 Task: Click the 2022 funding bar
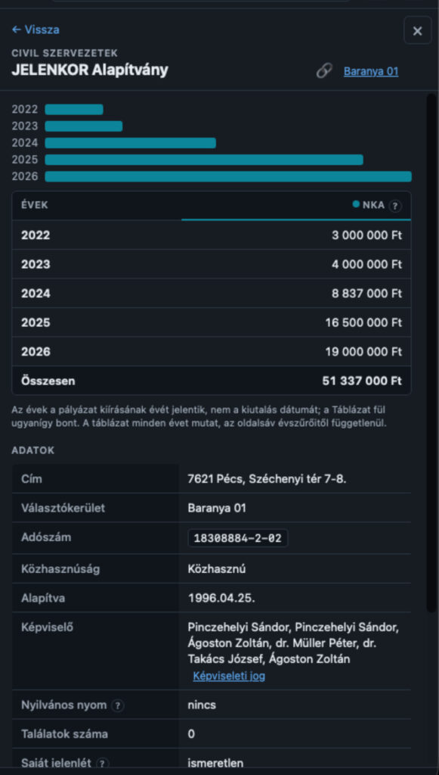pos(74,109)
